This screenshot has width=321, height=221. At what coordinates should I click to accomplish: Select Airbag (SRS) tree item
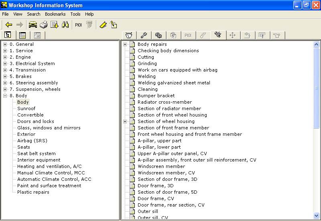click(32, 141)
